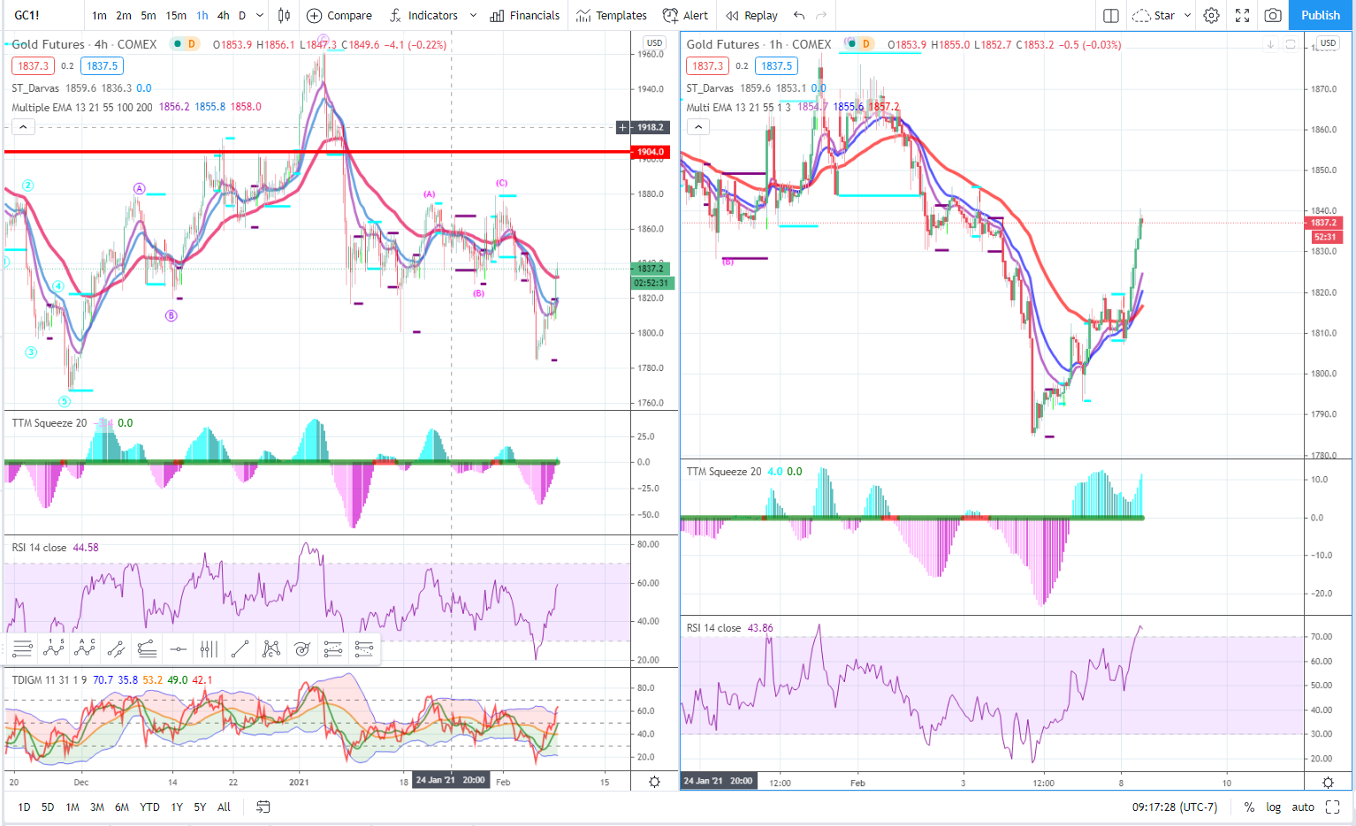Open left chart USD currency selector
Viewport: 1356px width, 826px height.
[x=654, y=43]
